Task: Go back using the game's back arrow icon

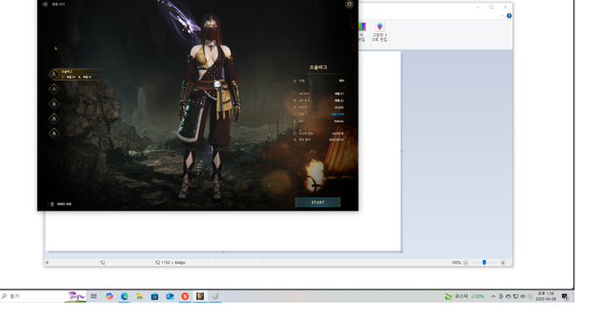Action: (45, 4)
